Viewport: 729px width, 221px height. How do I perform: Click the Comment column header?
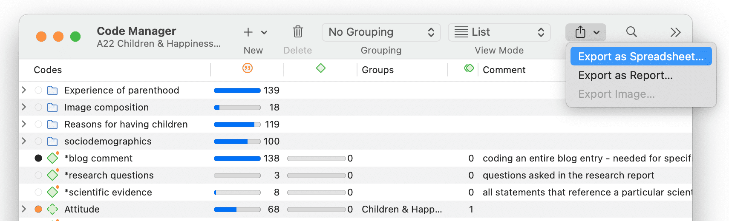[504, 70]
